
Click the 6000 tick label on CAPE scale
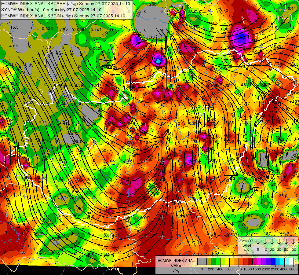[294, 269]
